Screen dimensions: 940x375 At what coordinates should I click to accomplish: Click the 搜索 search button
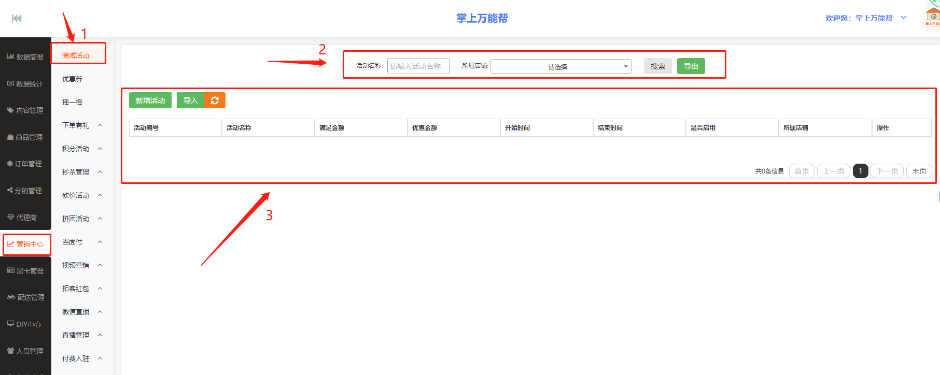657,66
